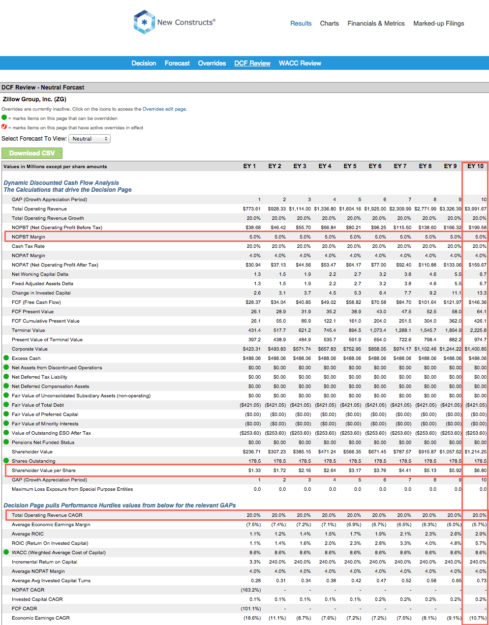Image resolution: width=489 pixels, height=625 pixels.
Task: Click the Decision Page Performance Hurdles heading
Action: click(x=120, y=506)
